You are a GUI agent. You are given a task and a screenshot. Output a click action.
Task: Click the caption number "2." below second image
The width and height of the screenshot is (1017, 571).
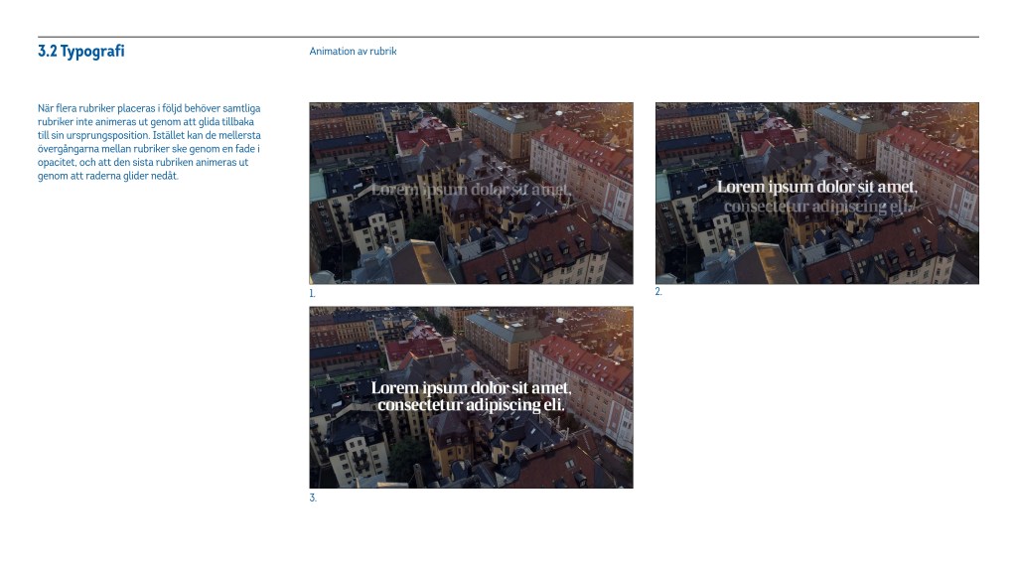(657, 292)
